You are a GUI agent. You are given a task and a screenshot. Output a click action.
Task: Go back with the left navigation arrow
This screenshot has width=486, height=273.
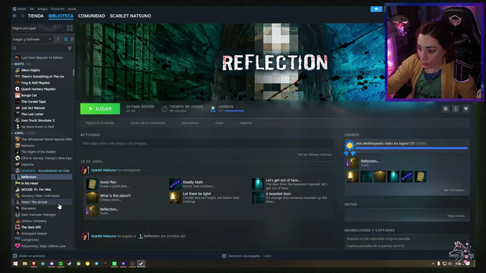[x=14, y=16]
